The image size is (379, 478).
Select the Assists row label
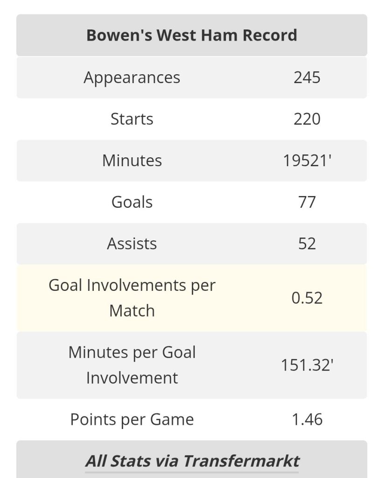coord(132,244)
